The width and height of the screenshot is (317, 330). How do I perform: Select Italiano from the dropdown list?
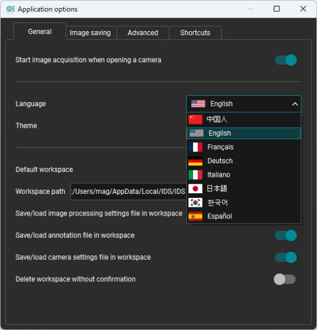click(x=244, y=175)
